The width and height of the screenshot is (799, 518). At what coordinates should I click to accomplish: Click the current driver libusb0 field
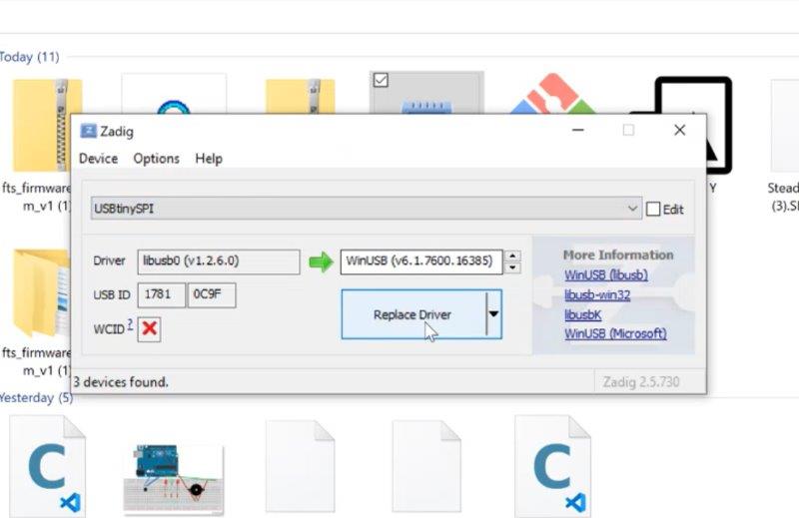(219, 261)
